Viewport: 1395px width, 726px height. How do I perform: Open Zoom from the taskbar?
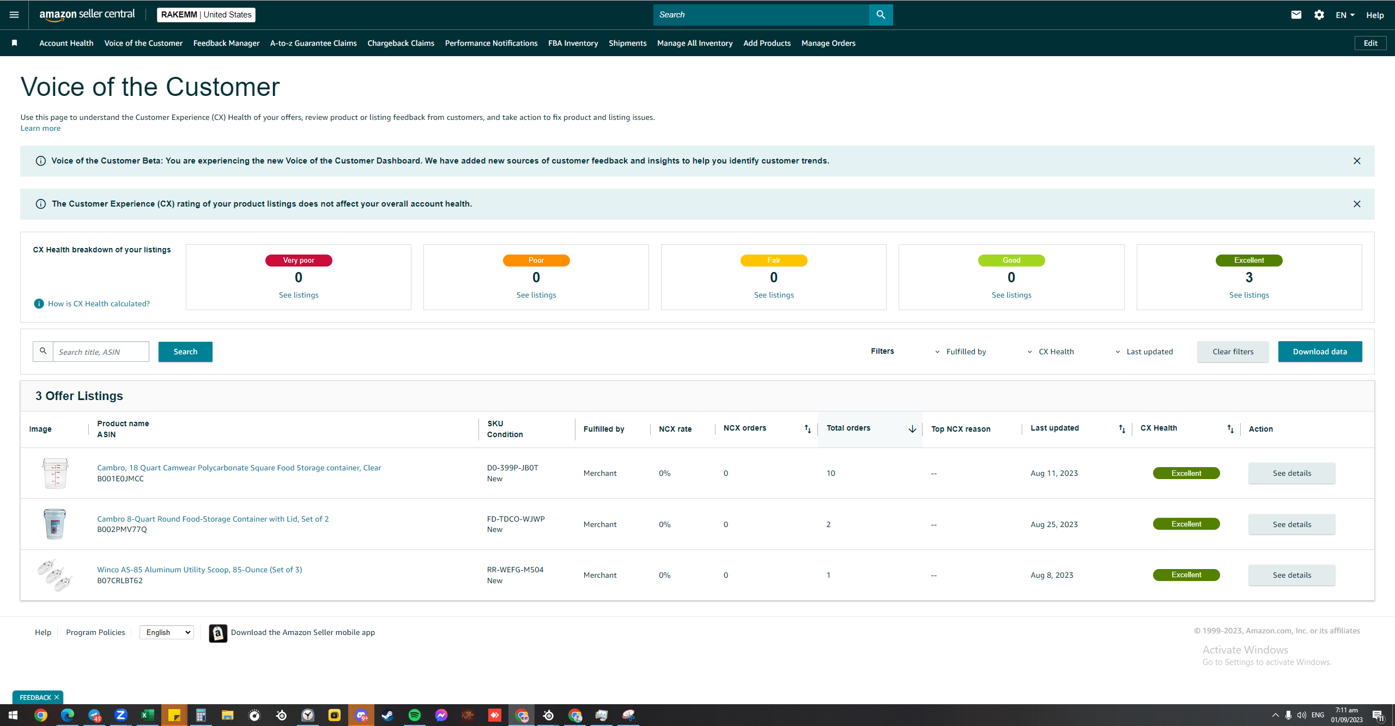point(120,715)
